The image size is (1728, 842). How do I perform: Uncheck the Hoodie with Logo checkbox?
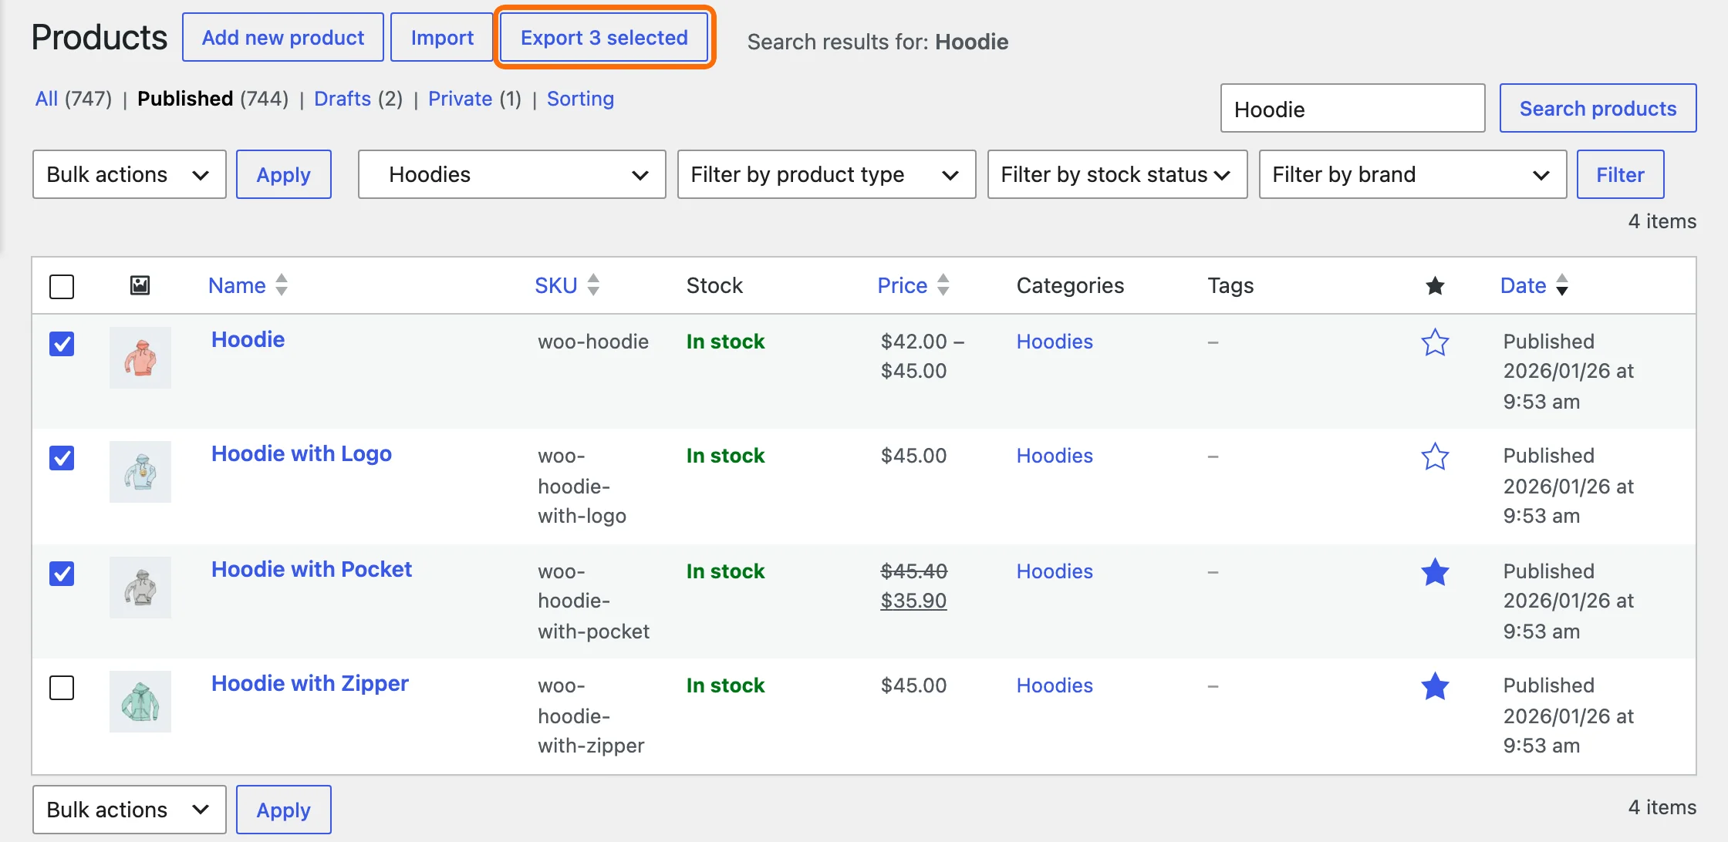coord(62,458)
